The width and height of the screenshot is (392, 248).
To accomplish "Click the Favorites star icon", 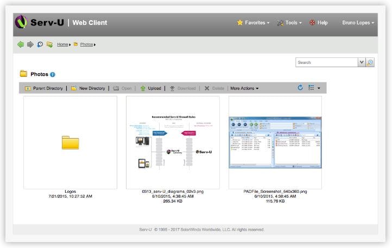I will click(240, 23).
